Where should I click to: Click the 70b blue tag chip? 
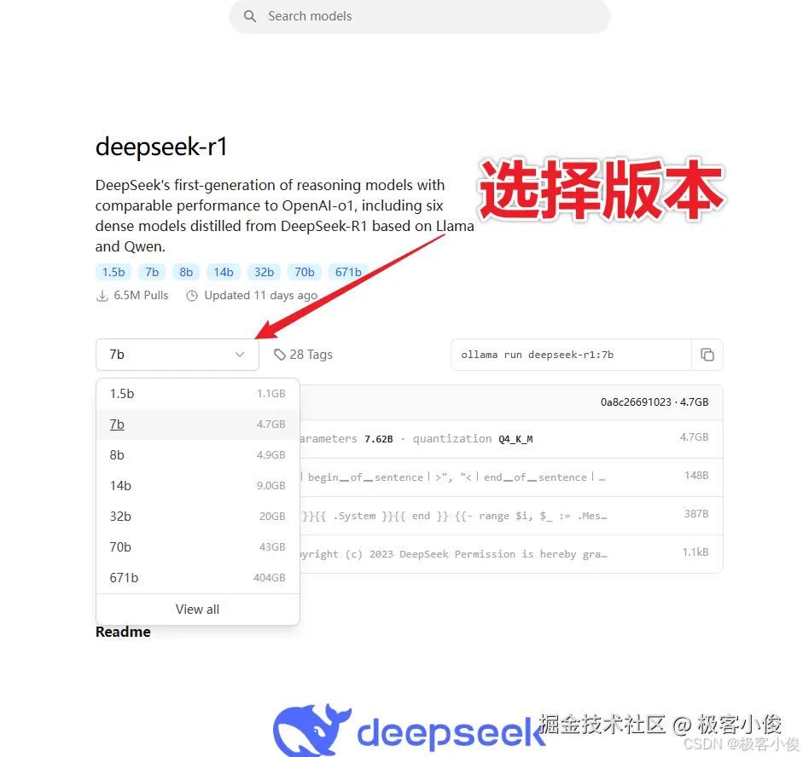click(x=305, y=272)
